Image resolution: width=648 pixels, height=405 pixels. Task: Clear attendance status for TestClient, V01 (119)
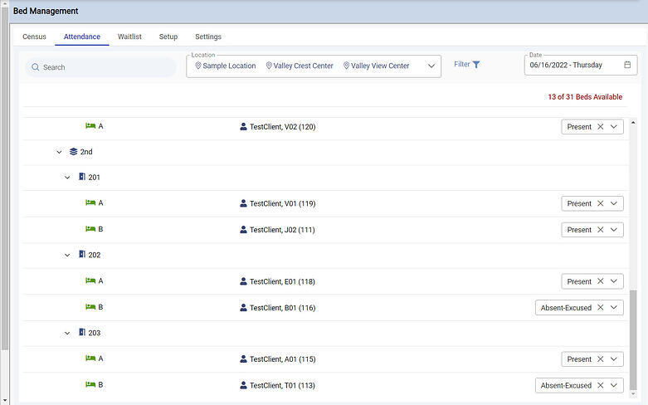point(601,203)
